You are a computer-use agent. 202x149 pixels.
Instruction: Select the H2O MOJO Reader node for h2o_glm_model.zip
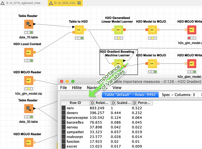(x=28, y=80)
